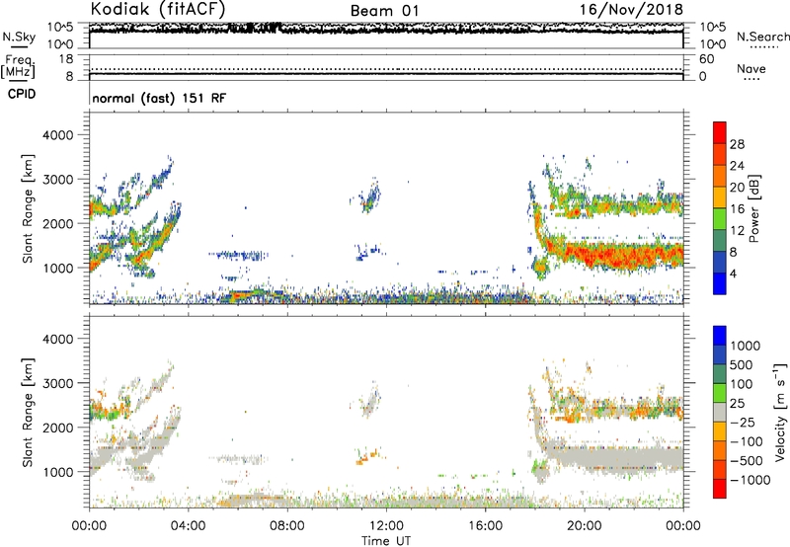Click the Kodiak (fitACF) title text

pyautogui.click(x=158, y=9)
